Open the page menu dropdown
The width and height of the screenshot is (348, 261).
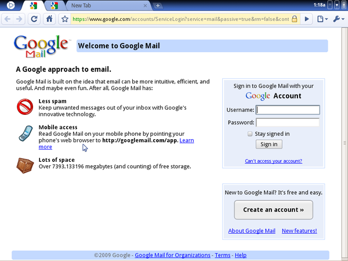pos(322,19)
